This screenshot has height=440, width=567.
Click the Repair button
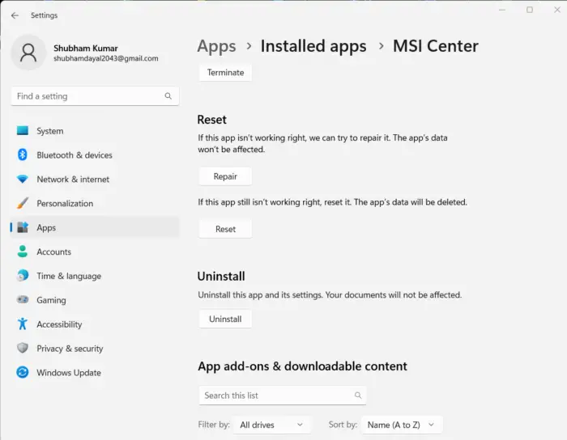click(225, 176)
